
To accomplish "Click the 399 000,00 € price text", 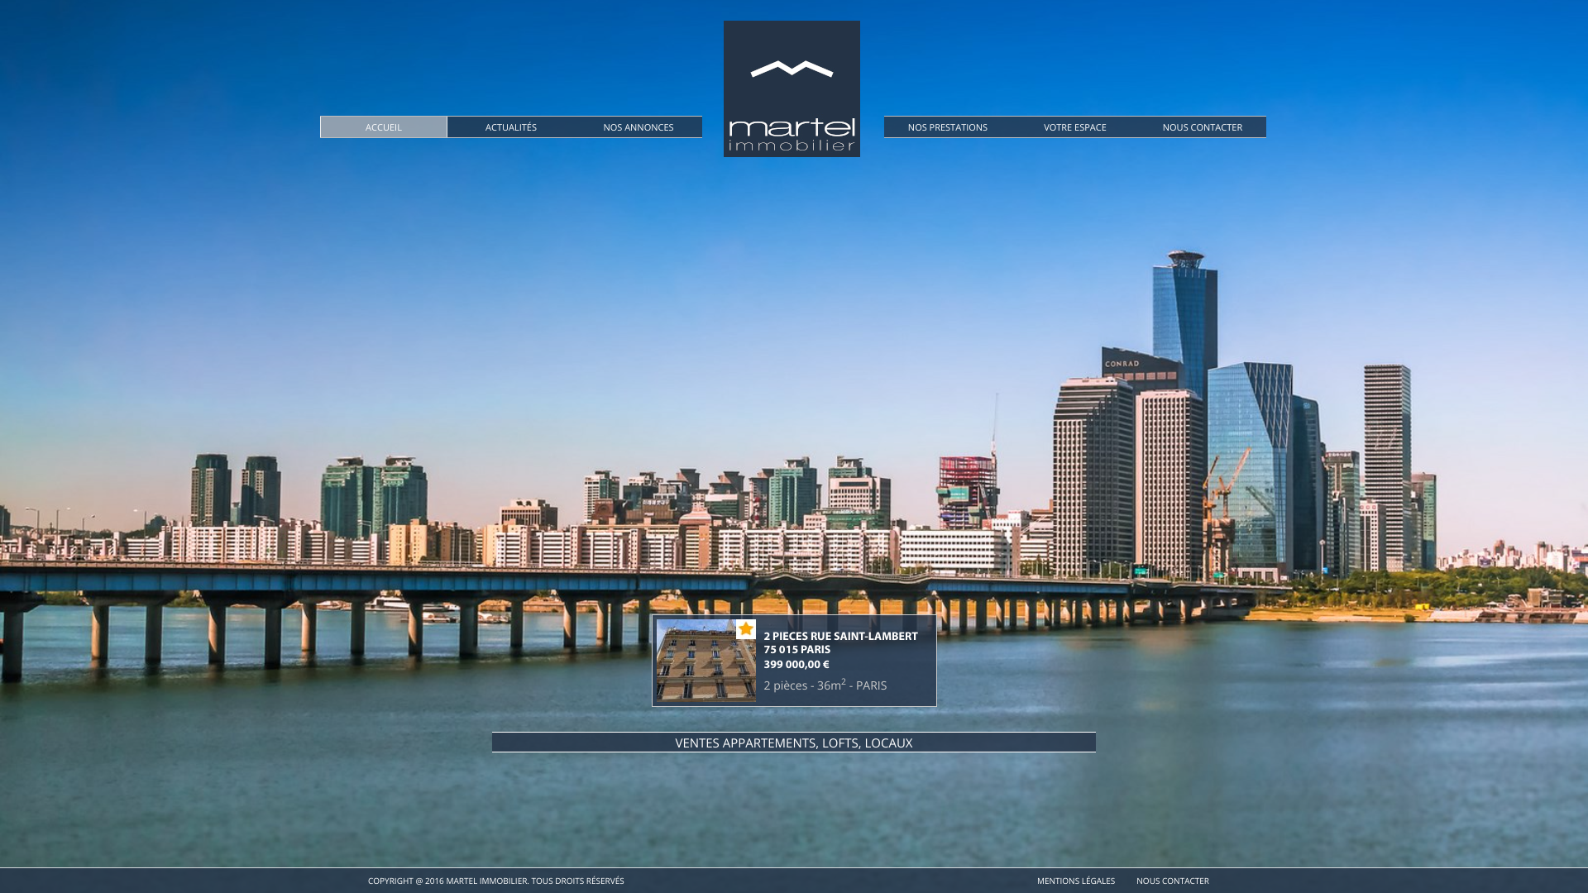I will (x=796, y=664).
